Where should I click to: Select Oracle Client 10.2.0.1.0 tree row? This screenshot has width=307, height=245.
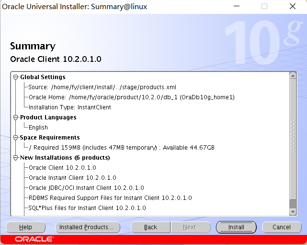[62, 168]
